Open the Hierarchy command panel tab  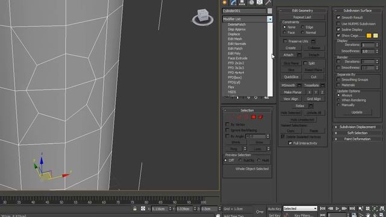pos(242,2)
